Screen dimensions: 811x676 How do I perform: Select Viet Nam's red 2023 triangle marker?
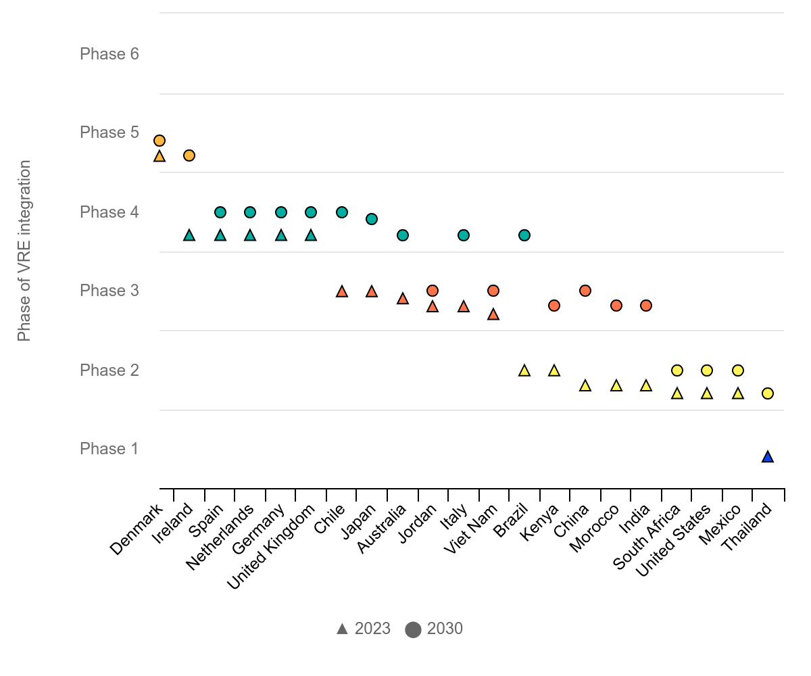pyautogui.click(x=493, y=314)
